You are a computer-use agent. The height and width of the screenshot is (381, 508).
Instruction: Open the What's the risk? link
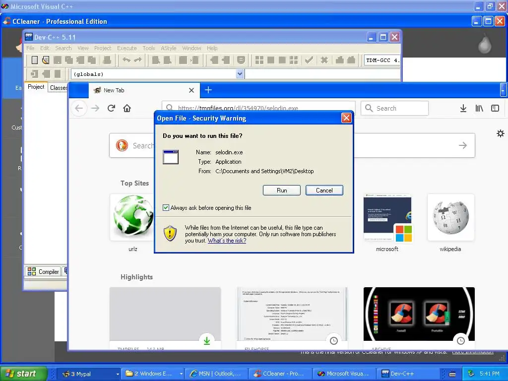(x=227, y=241)
